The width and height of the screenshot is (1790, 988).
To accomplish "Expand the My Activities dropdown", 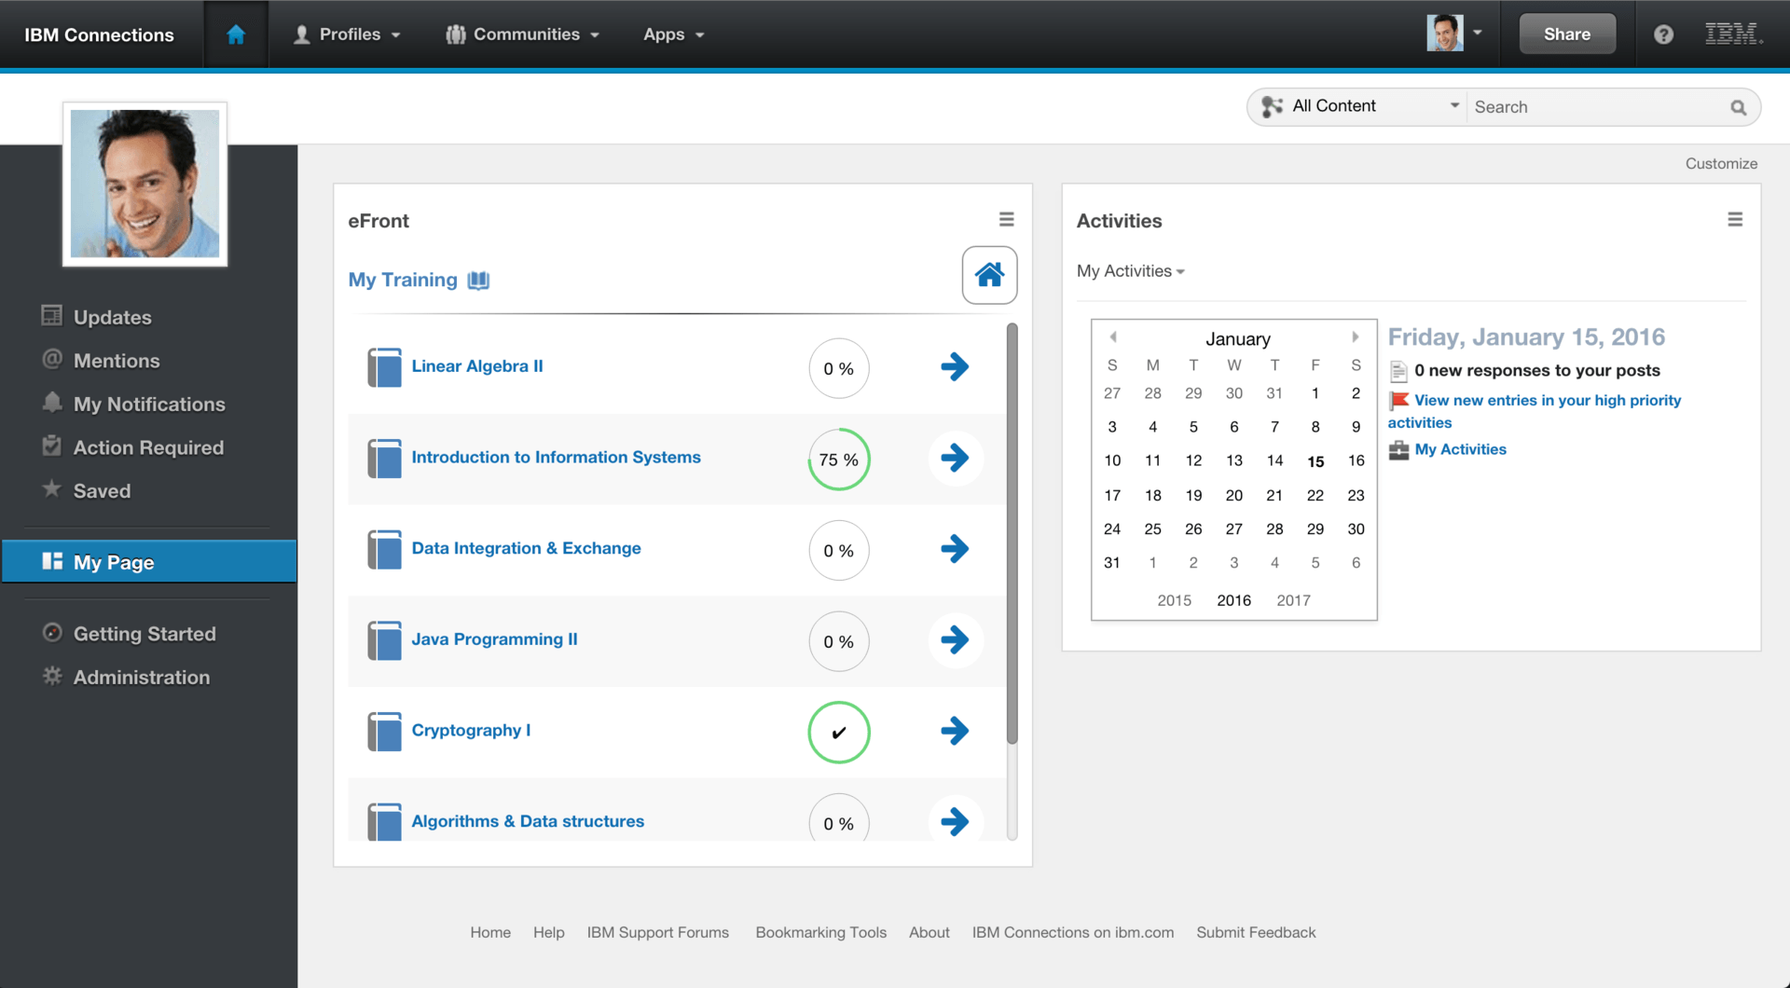I will pos(1130,271).
